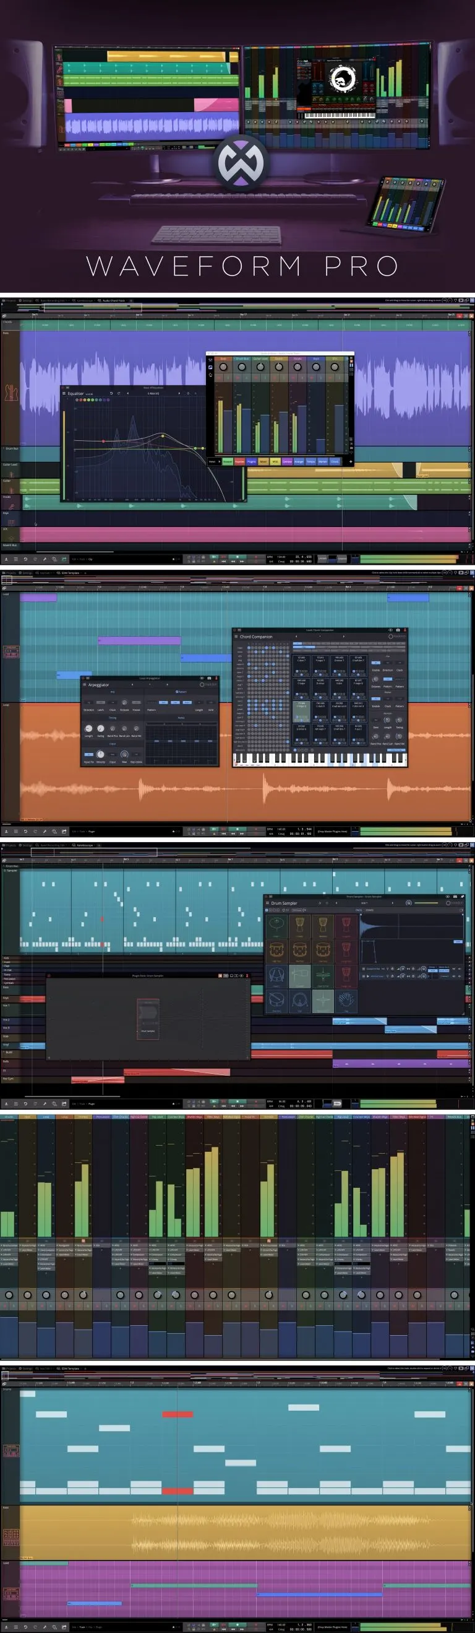Screen dimensions: 475x1633
Task: Click the eye icon on Chord Companion title bar
Action: tap(390, 630)
